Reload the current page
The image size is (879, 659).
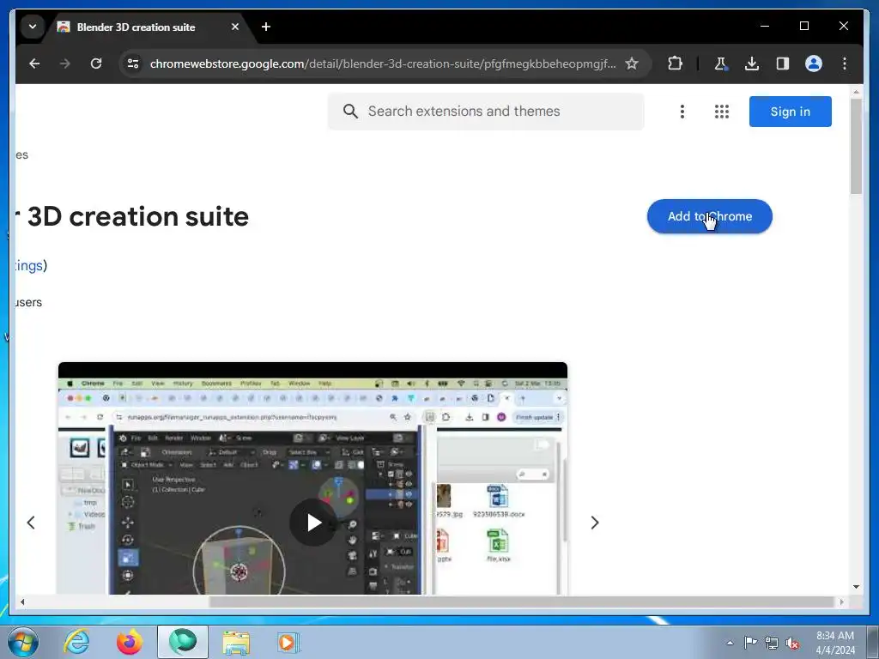(96, 63)
